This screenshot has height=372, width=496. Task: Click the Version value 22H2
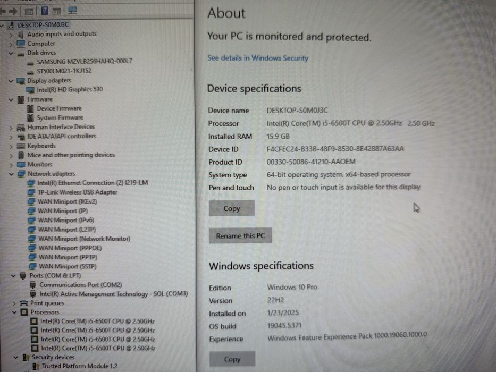coord(275,300)
